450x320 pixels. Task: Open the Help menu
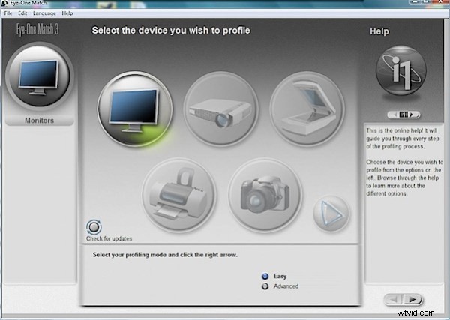67,13
